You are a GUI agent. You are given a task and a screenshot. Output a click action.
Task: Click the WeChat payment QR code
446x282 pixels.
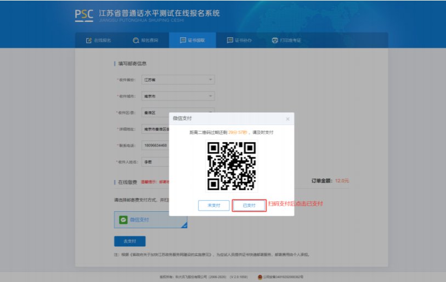(x=232, y=166)
